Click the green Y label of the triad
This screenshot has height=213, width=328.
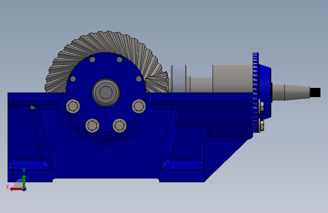click(24, 171)
